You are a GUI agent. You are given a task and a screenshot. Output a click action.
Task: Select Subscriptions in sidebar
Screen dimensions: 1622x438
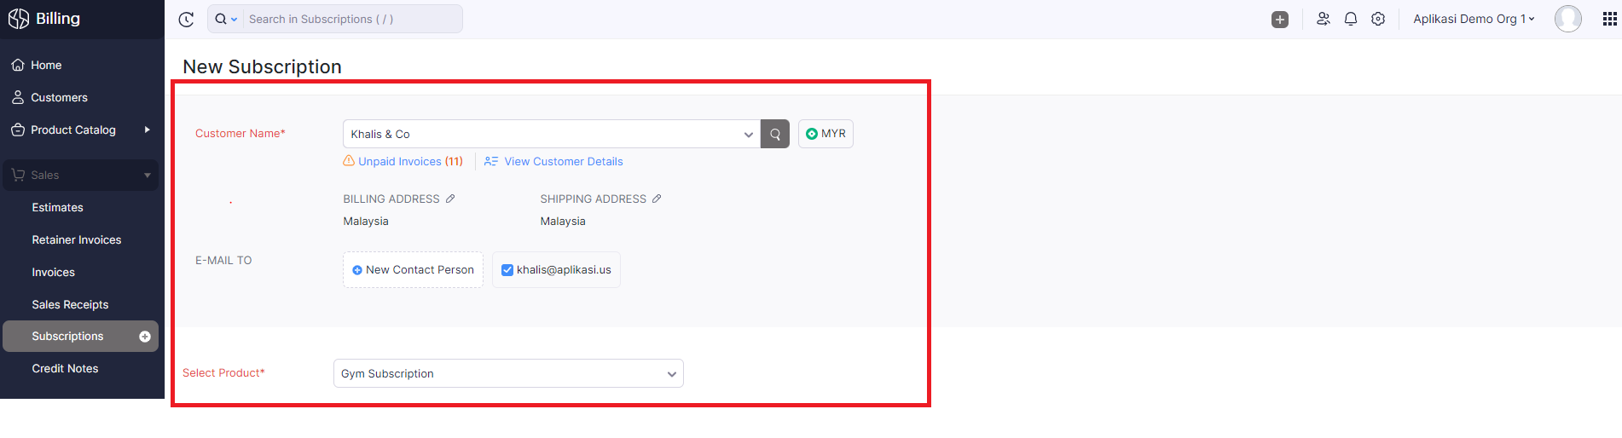[80, 337]
